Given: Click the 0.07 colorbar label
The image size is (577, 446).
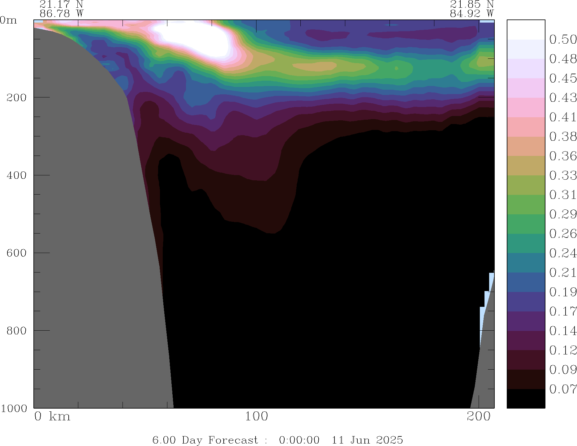Looking at the screenshot, I should (563, 389).
